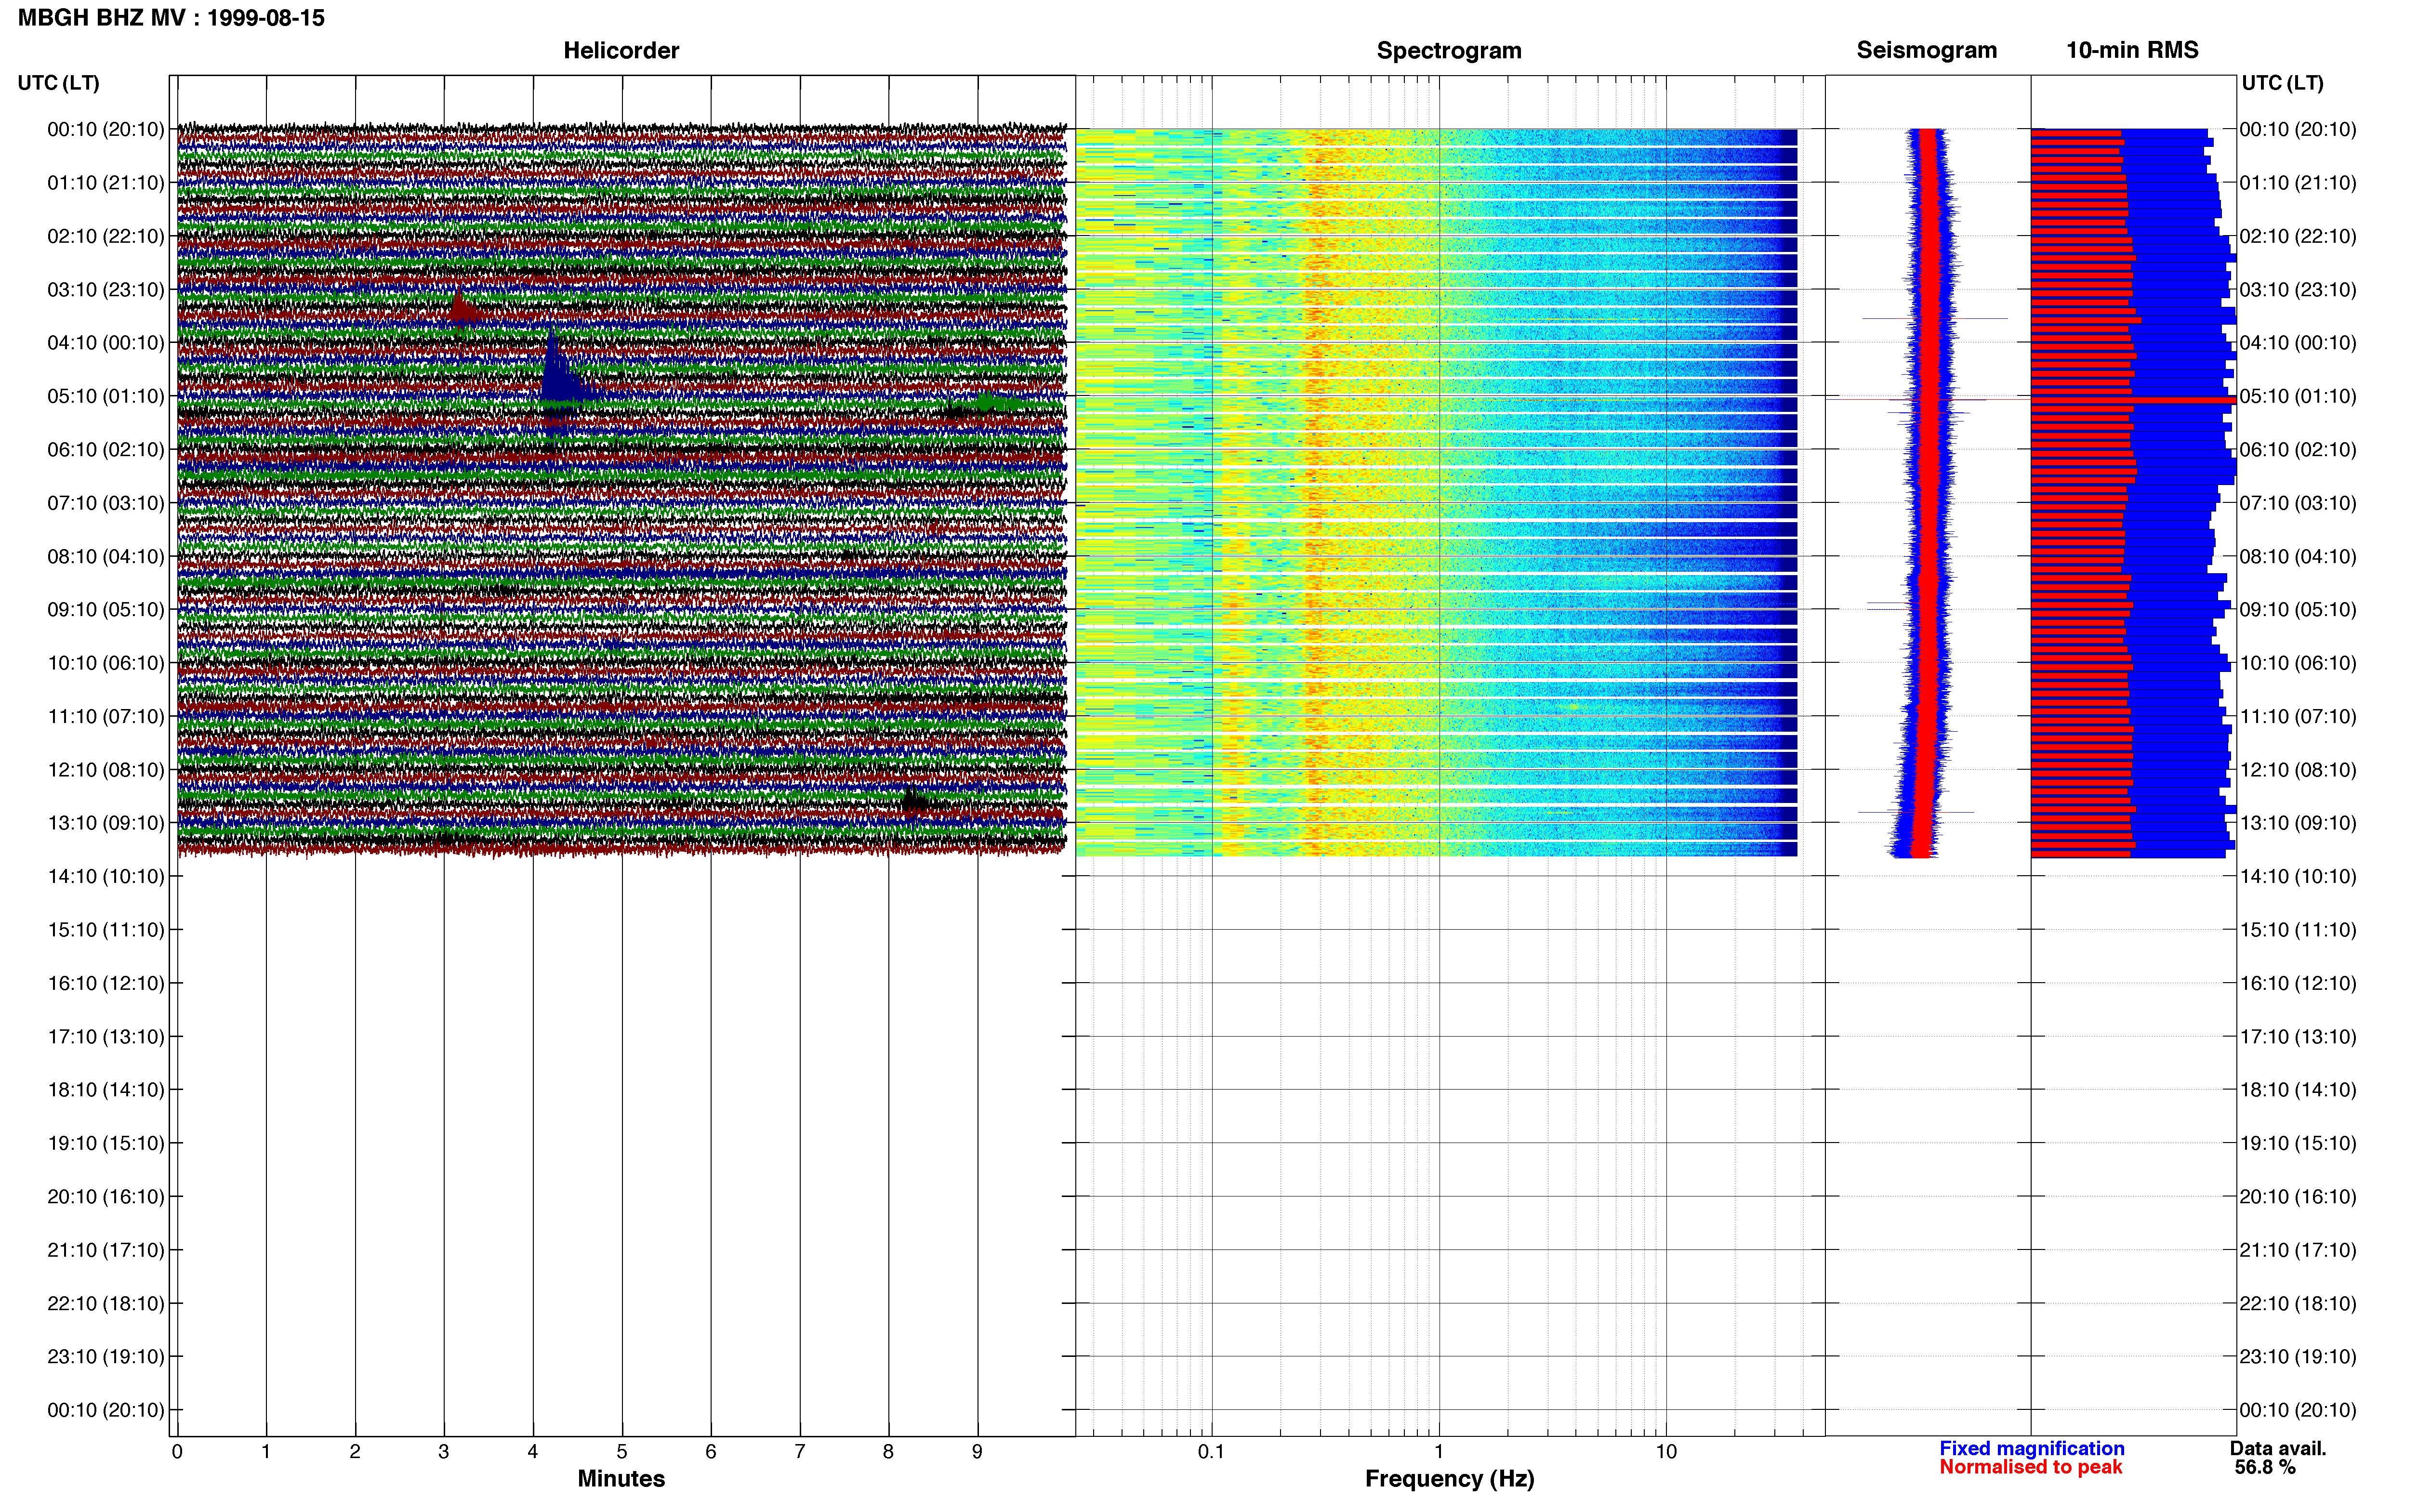This screenshot has height=1512, width=2418.
Task: Click '22:10 (18:10)' on the right time axis
Action: point(2298,1303)
